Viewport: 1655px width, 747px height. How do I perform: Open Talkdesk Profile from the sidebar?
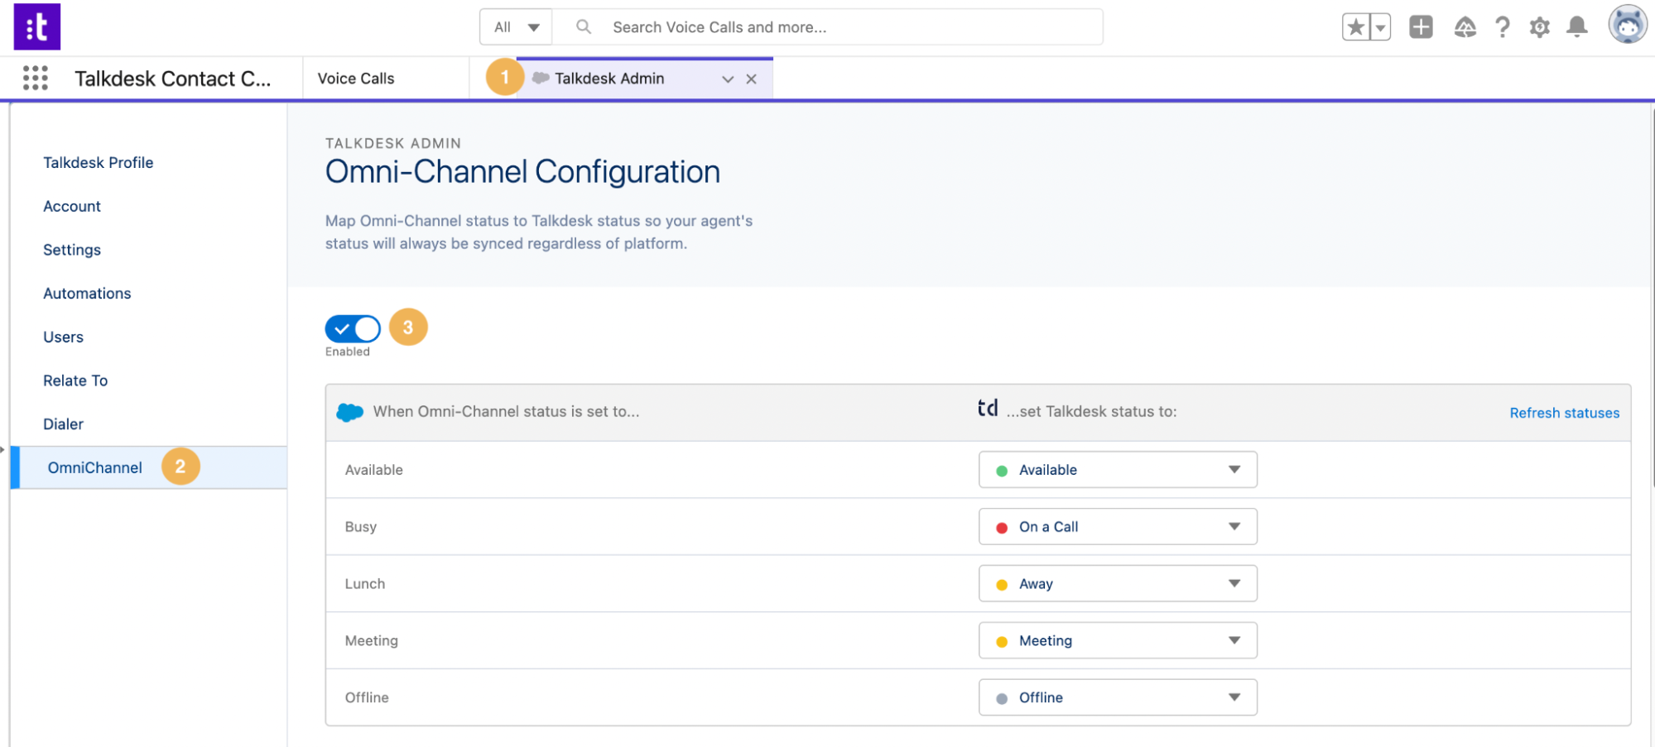click(98, 162)
